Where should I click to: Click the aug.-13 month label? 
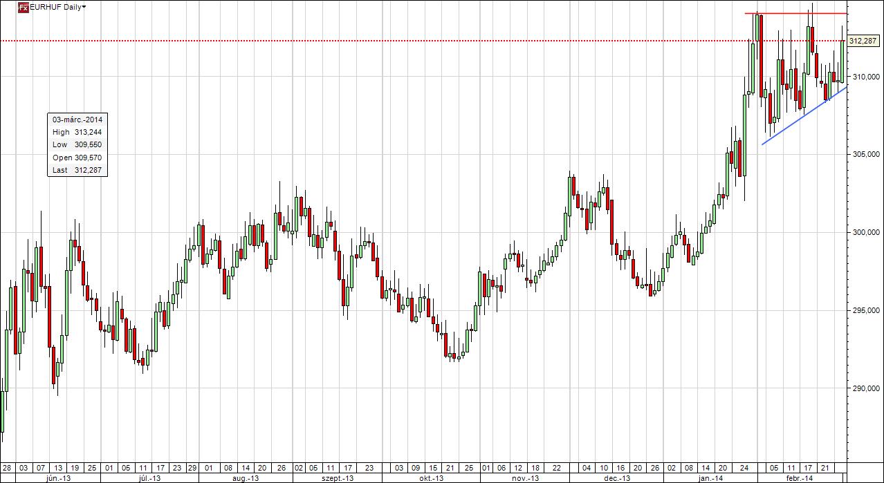(246, 478)
